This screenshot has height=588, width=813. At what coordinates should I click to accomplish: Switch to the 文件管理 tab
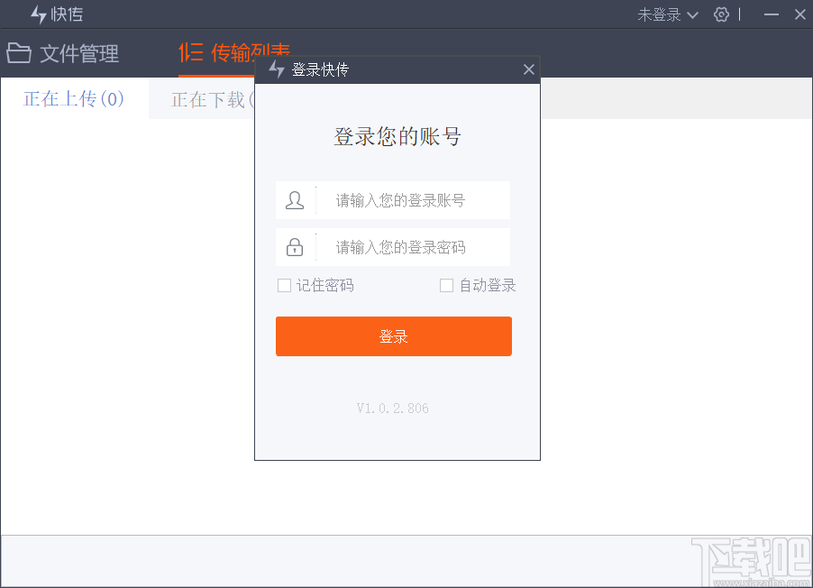click(x=78, y=53)
